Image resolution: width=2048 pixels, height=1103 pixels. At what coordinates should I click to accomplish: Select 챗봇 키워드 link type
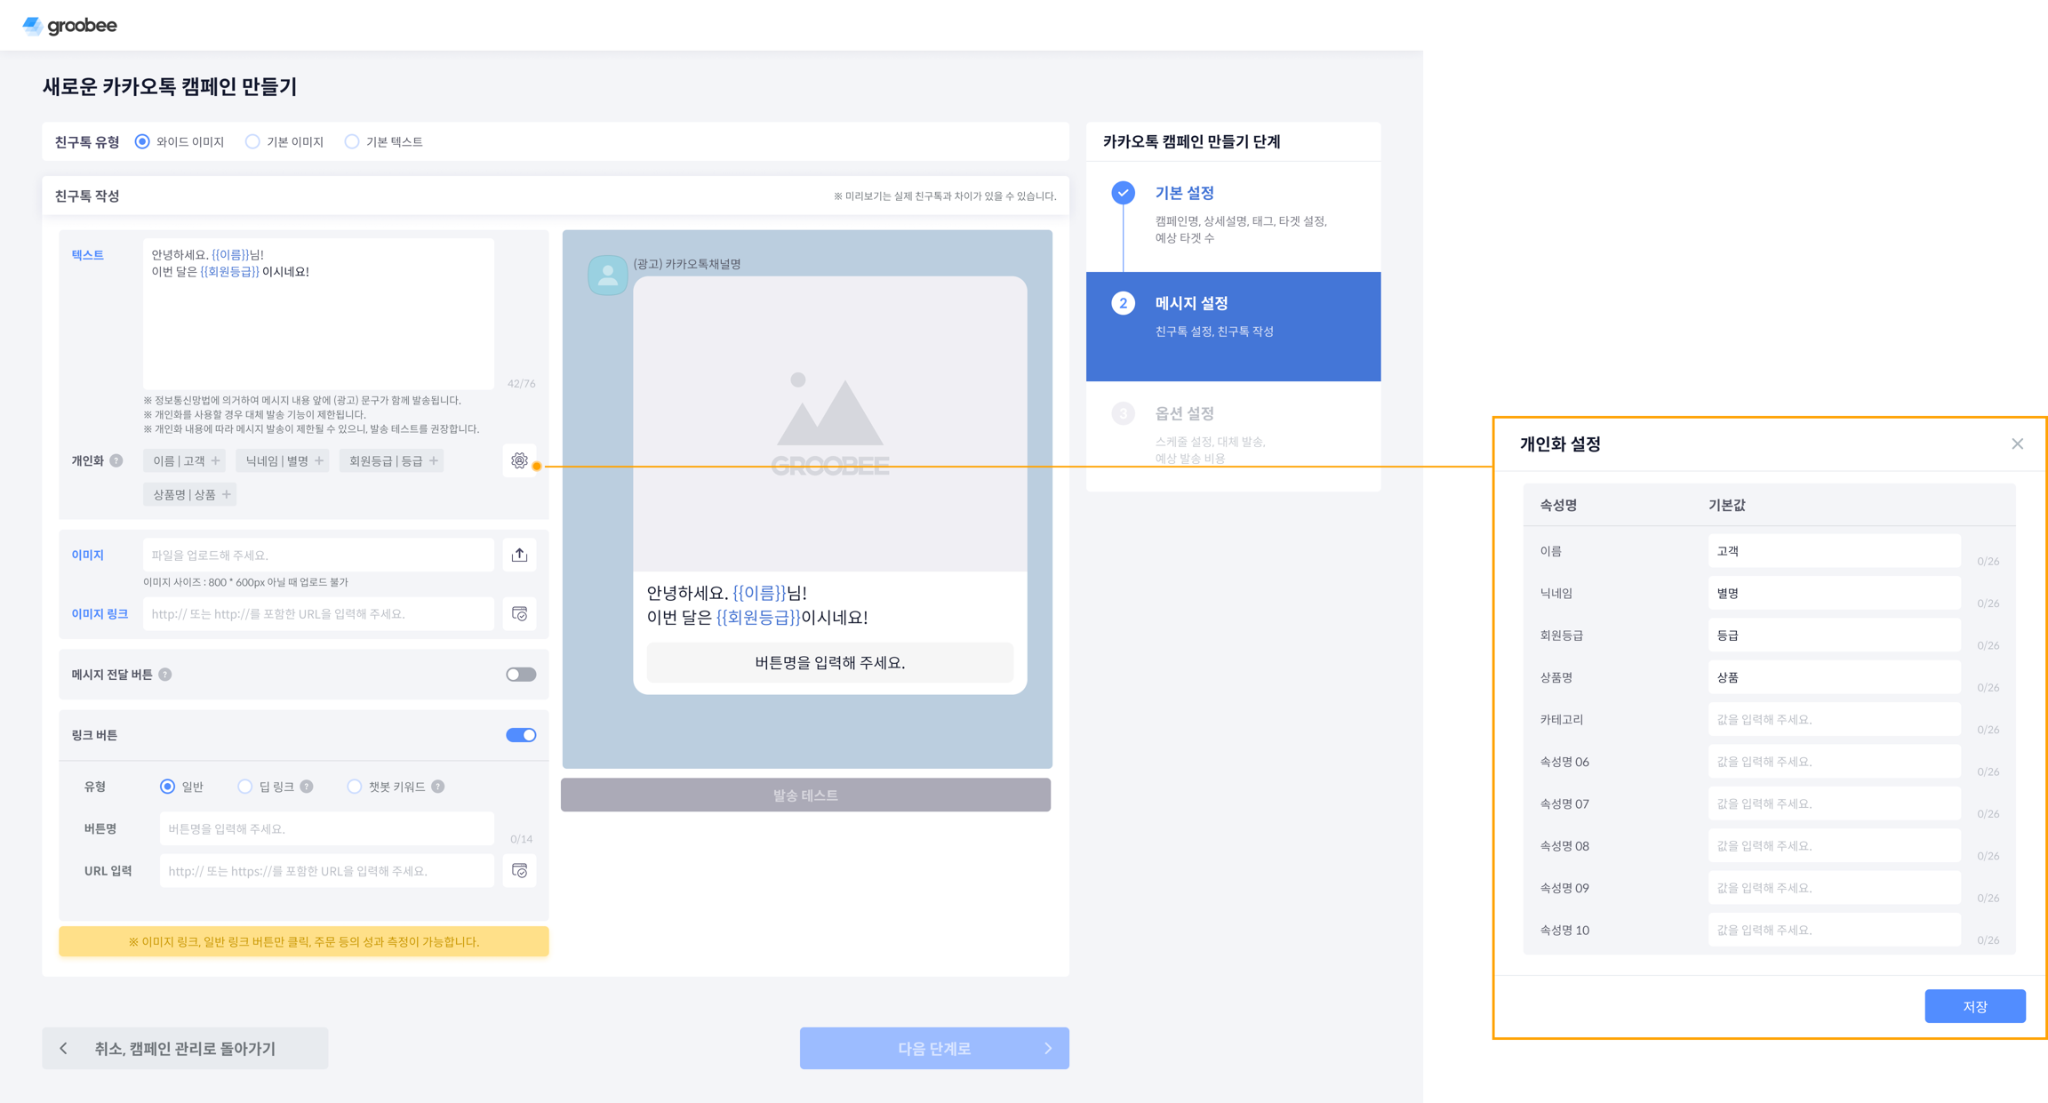[355, 787]
